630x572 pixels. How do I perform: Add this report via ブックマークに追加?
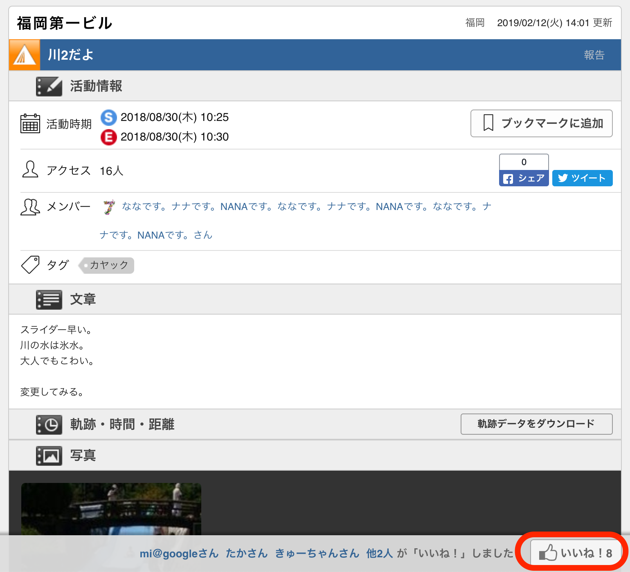click(542, 123)
